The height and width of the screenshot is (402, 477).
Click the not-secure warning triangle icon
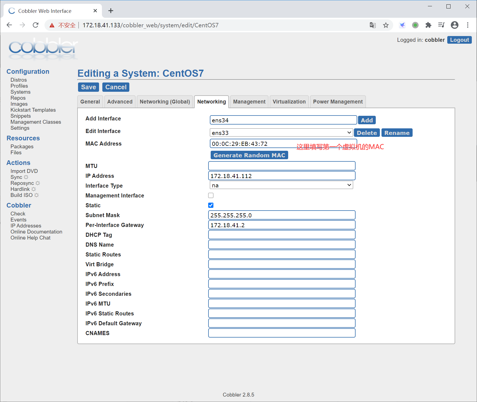[52, 25]
